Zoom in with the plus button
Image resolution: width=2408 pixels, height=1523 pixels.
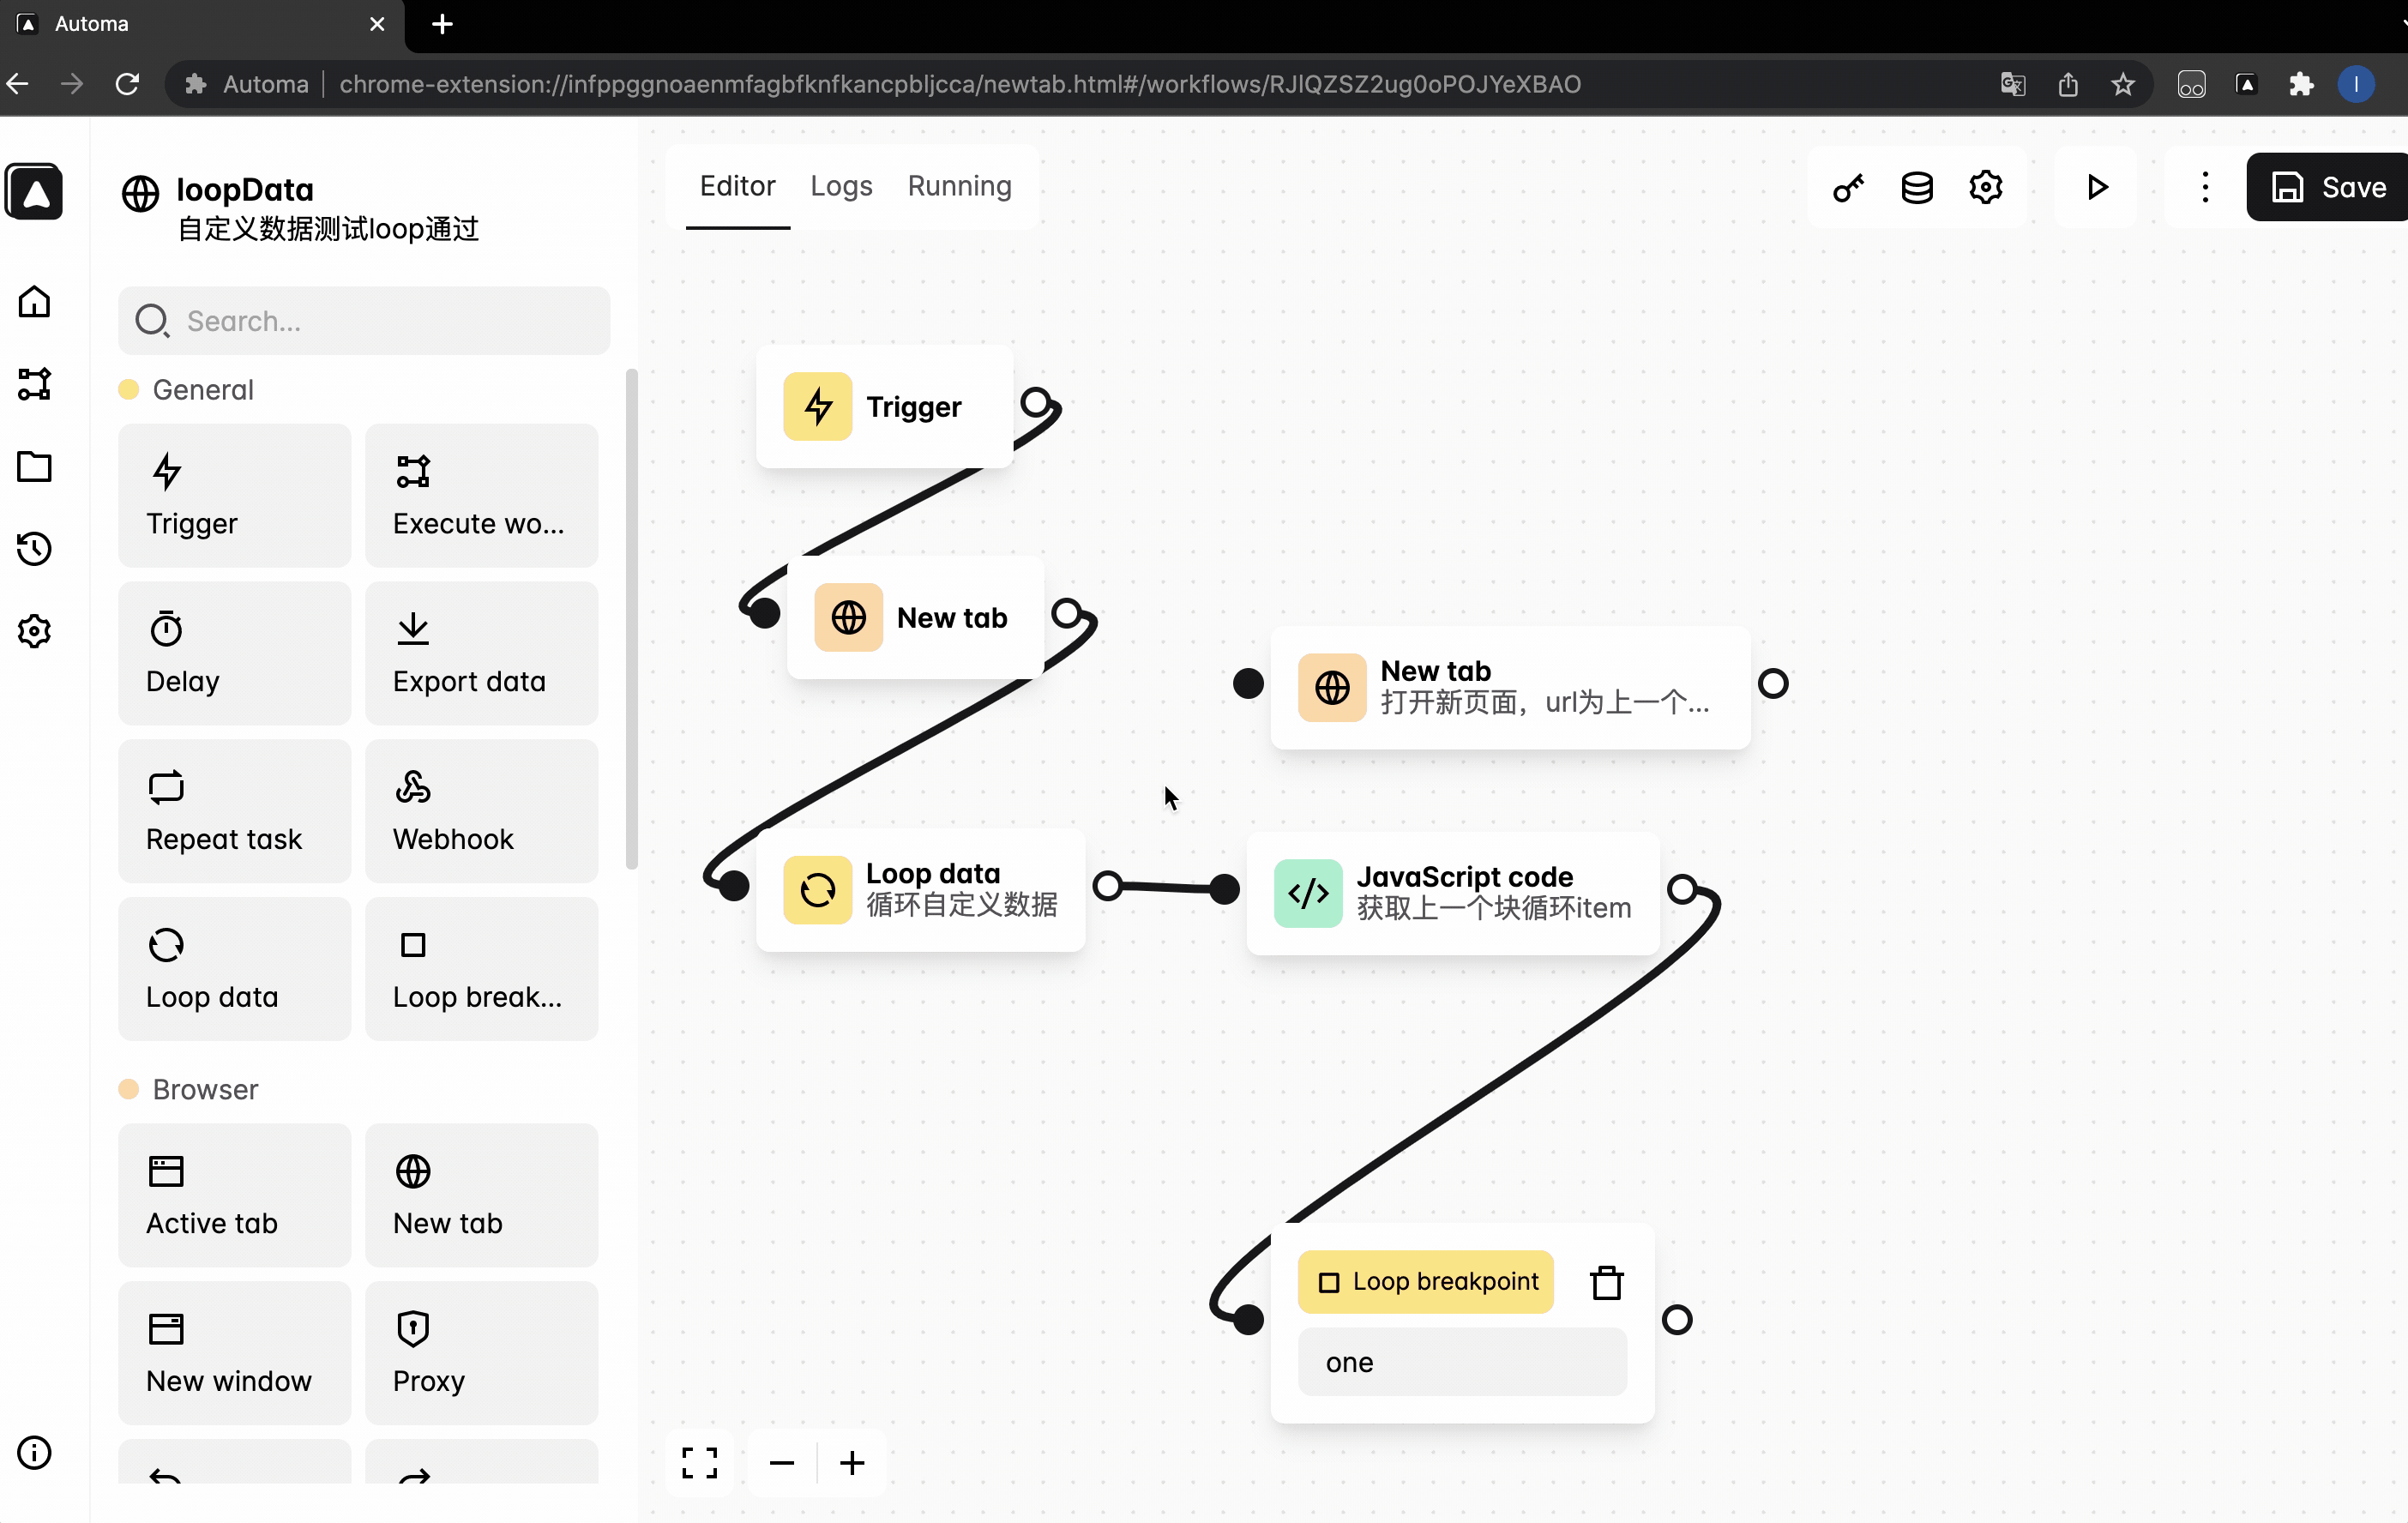852,1462
